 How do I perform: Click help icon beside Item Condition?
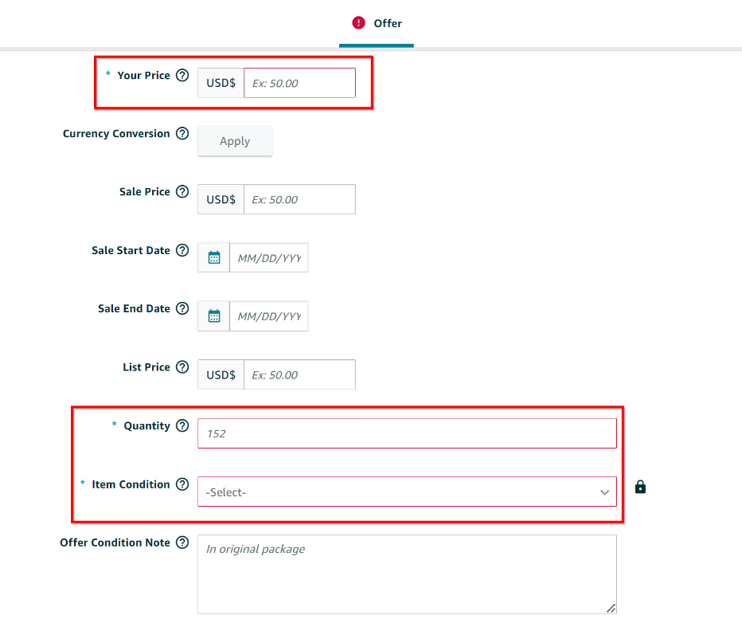[182, 484]
